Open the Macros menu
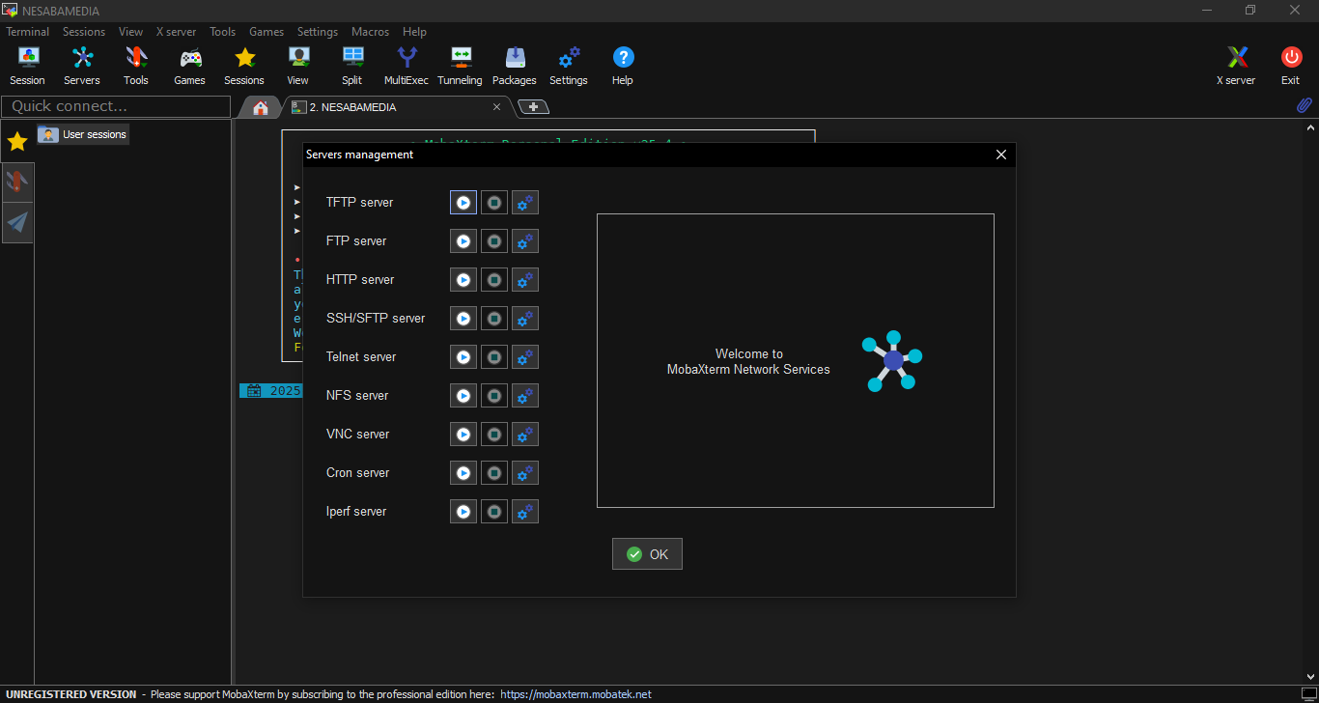Image resolution: width=1319 pixels, height=703 pixels. point(370,32)
